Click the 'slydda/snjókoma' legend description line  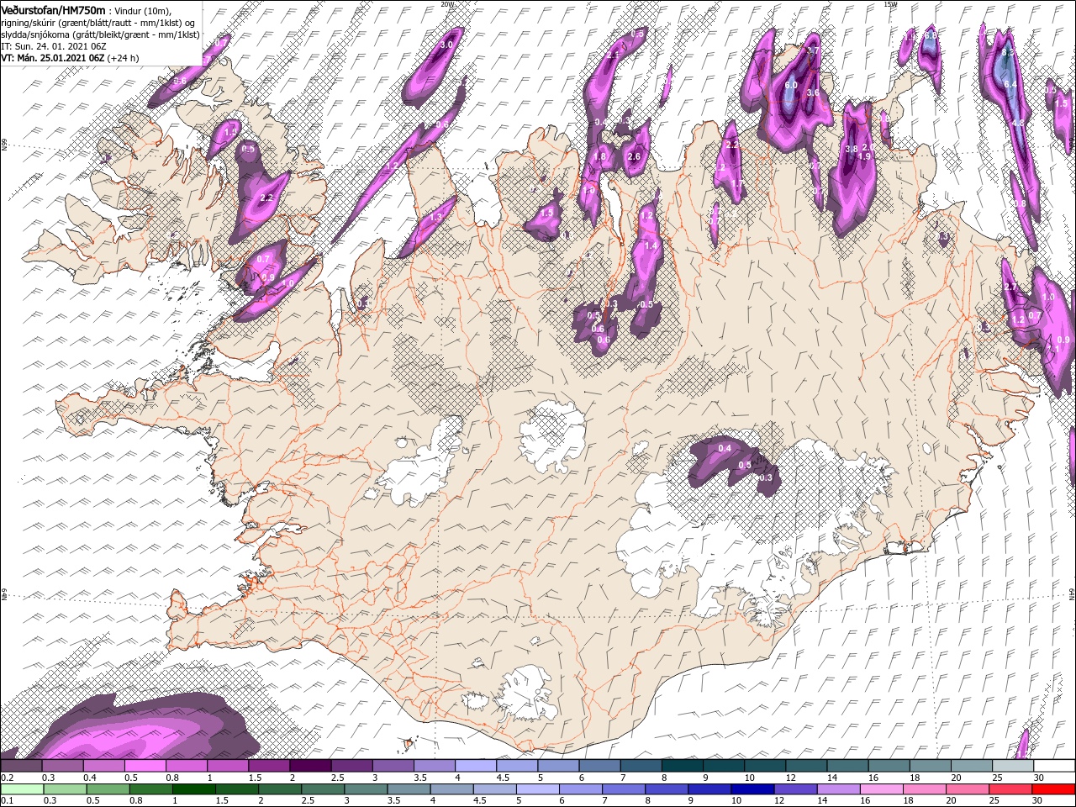point(100,34)
